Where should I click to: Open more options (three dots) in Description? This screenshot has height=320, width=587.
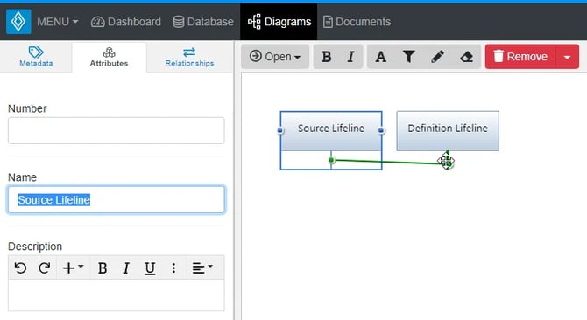(173, 268)
